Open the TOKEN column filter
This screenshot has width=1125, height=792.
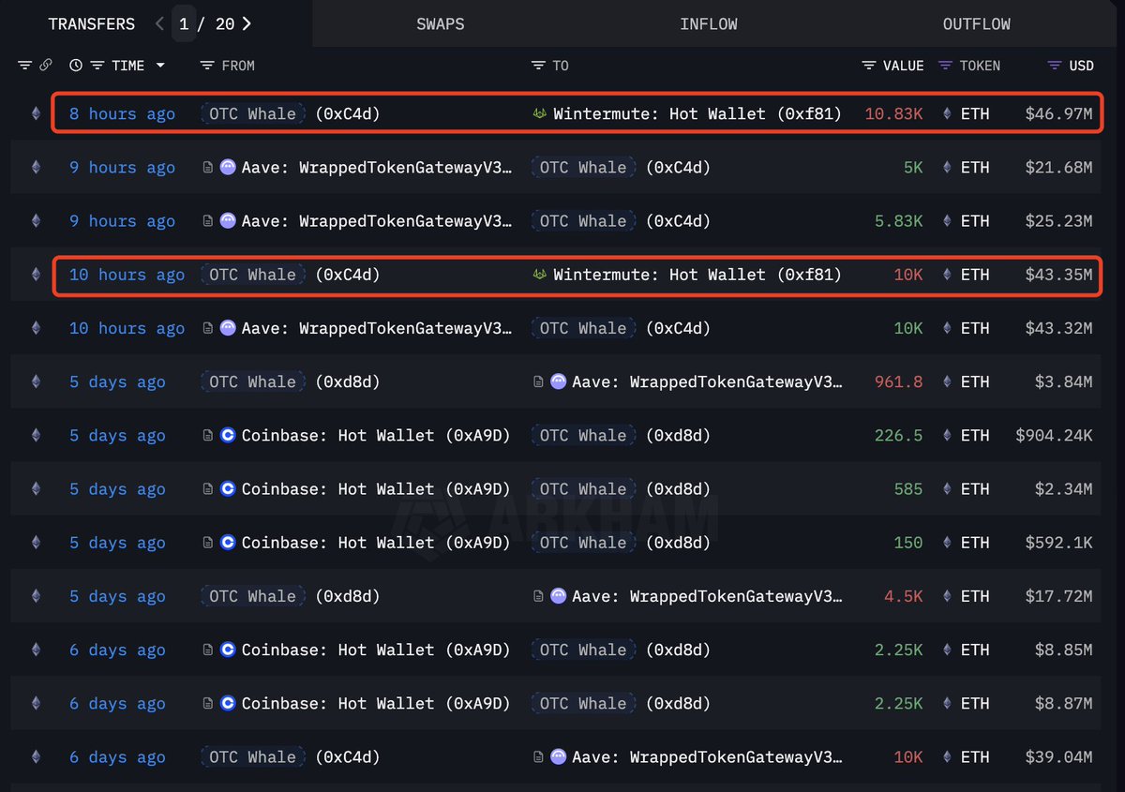(945, 66)
